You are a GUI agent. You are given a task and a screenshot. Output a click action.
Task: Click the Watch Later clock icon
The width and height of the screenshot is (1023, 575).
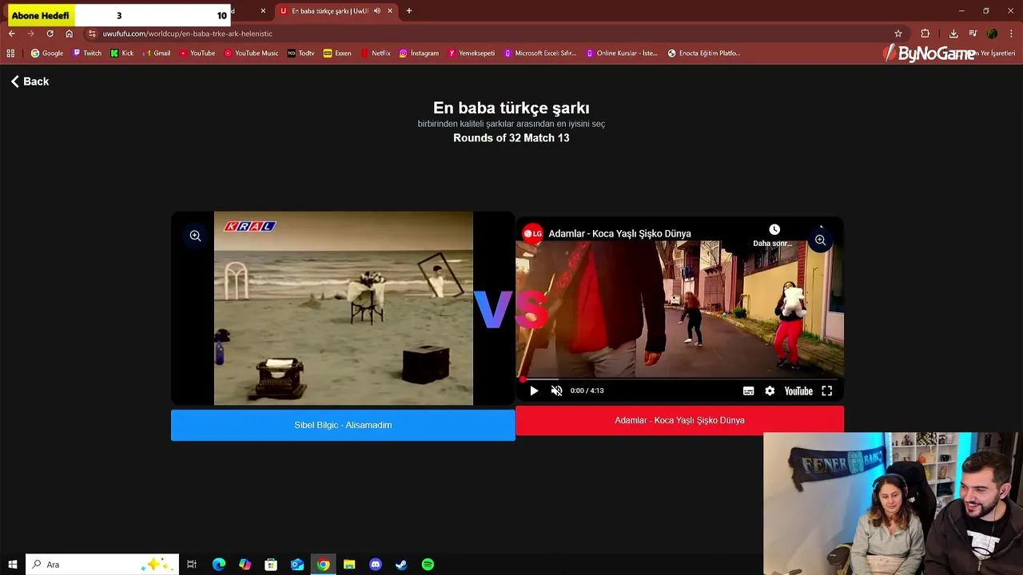pos(774,230)
